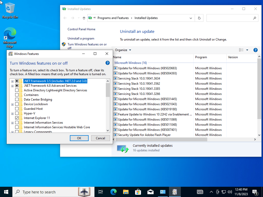Open the Organize dropdown menu
The width and height of the screenshot is (263, 197).
(123, 50)
